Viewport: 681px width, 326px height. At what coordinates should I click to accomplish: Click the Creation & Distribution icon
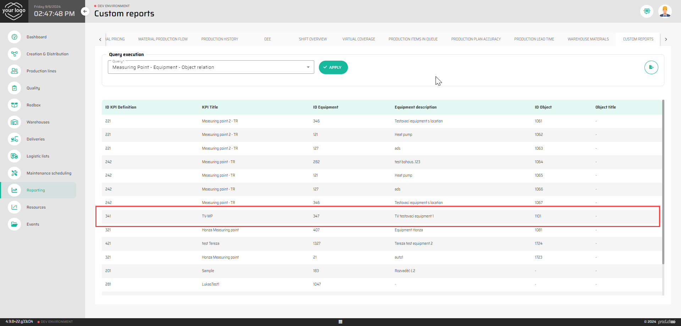tap(14, 54)
